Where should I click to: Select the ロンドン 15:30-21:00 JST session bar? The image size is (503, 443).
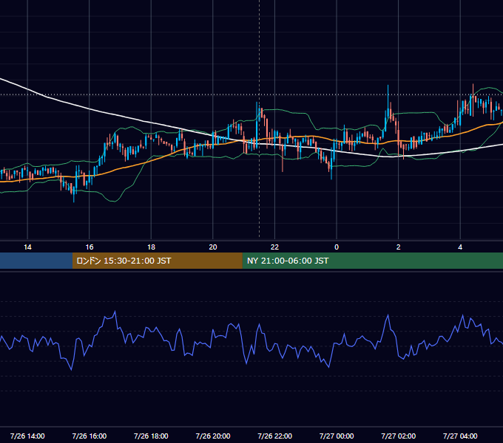click(157, 261)
